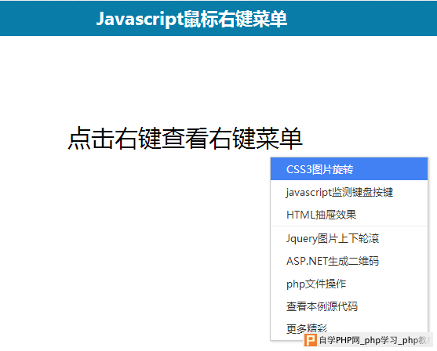Open the QR code generation menu entry
The height and width of the screenshot is (351, 437).
(x=349, y=261)
